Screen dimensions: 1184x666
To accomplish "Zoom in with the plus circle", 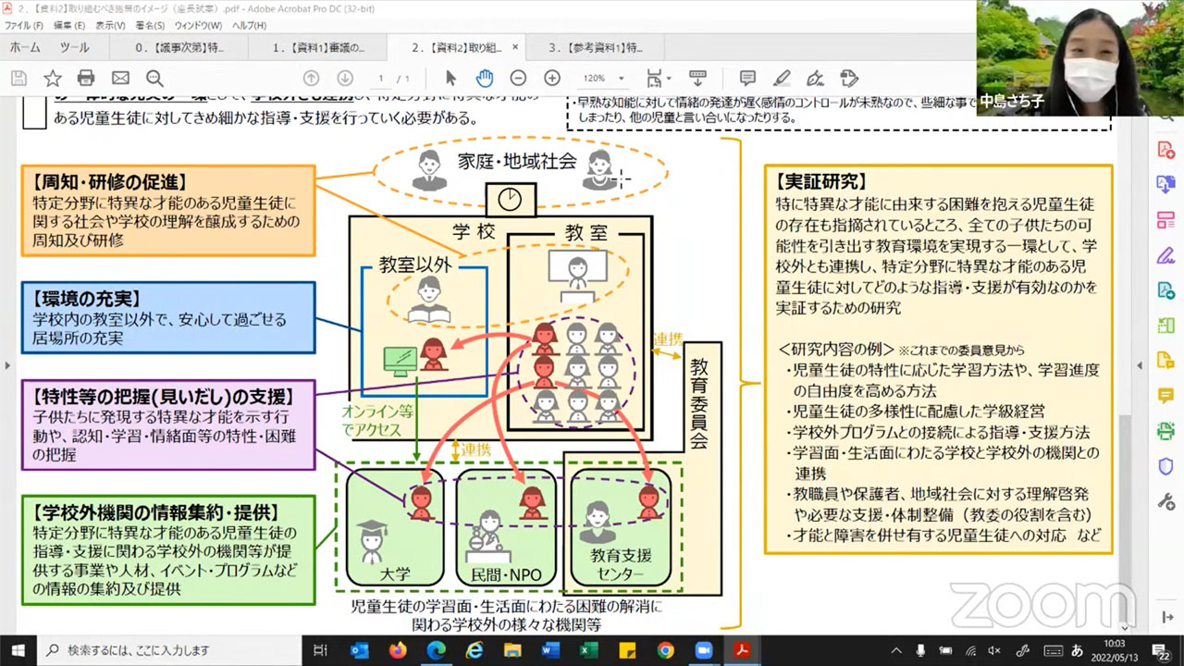I will click(x=552, y=79).
